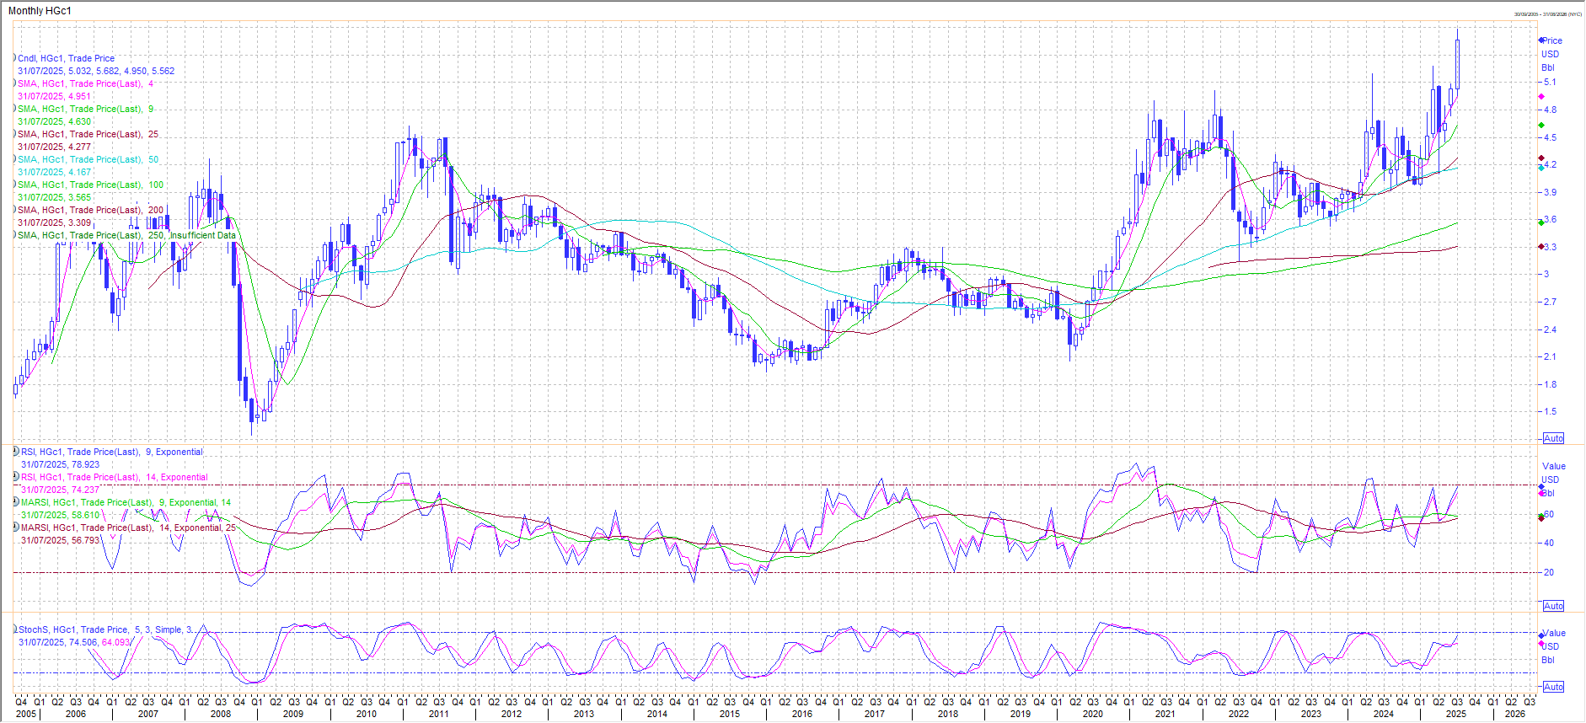This screenshot has width=1586, height=723.
Task: Click the date range text at top right
Action: tap(1548, 13)
